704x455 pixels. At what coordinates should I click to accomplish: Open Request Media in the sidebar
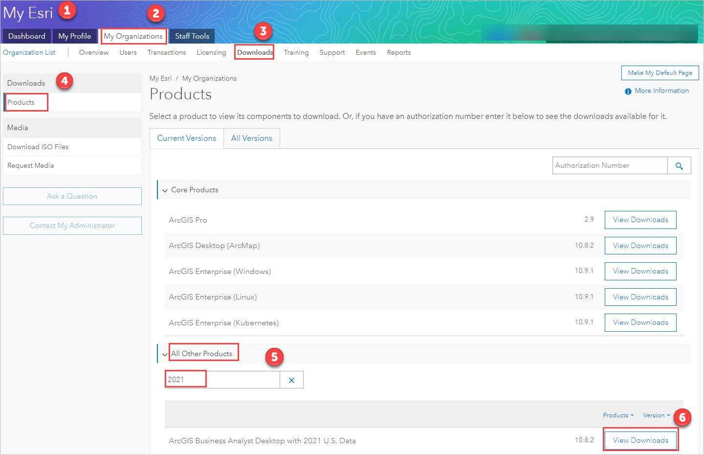coord(72,166)
